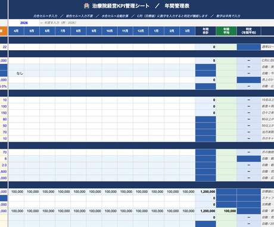Select the 10月 column header
Viewport: 274px width, 227px height.
point(110,31)
